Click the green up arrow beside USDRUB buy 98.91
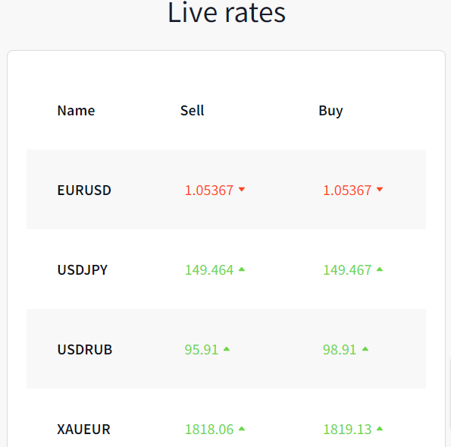The height and width of the screenshot is (447, 451). 365,349
